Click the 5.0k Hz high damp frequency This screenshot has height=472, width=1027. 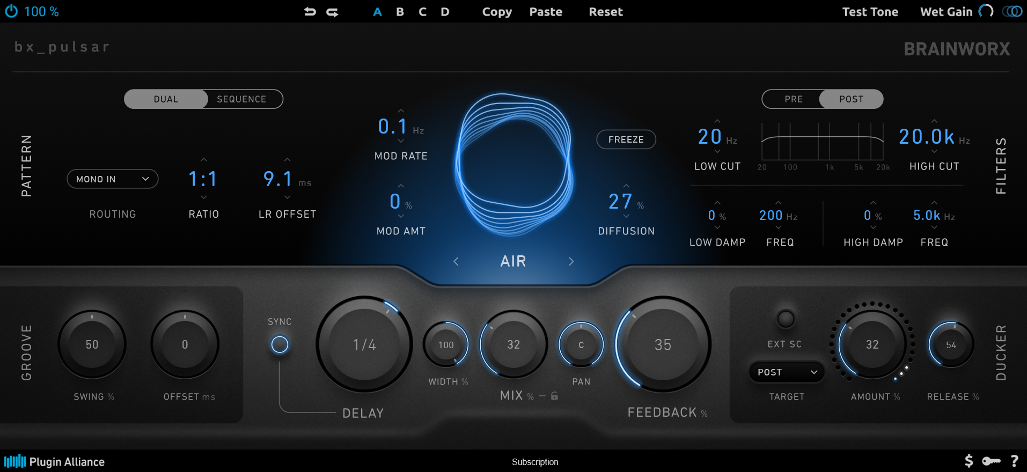click(934, 216)
